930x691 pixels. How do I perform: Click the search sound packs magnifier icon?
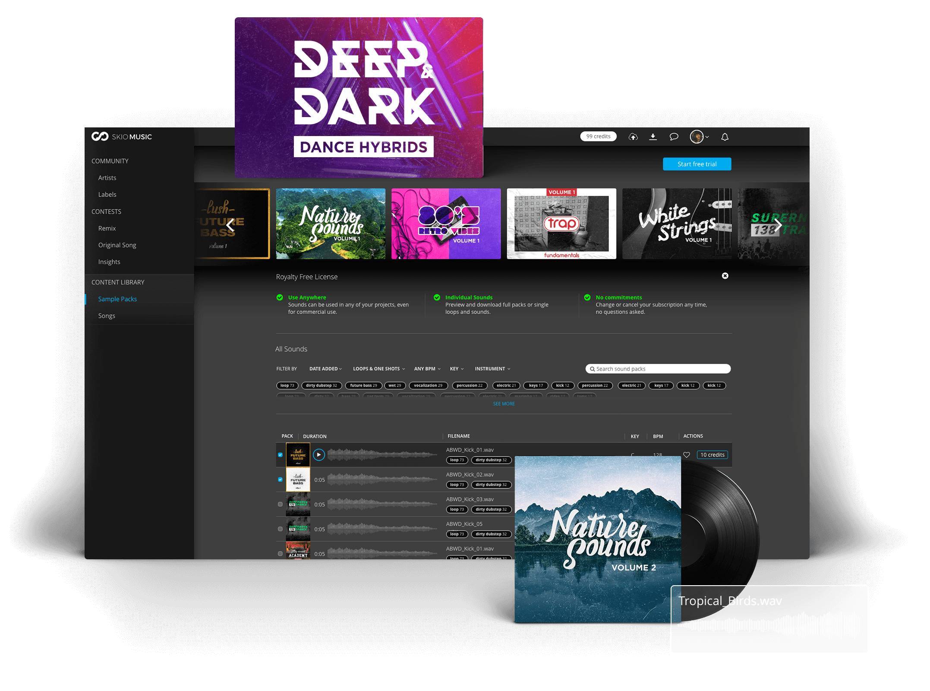click(x=593, y=368)
